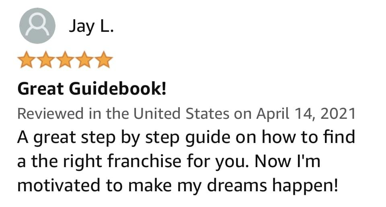Click the word 'Guidebook!' in the title

[x=118, y=89]
